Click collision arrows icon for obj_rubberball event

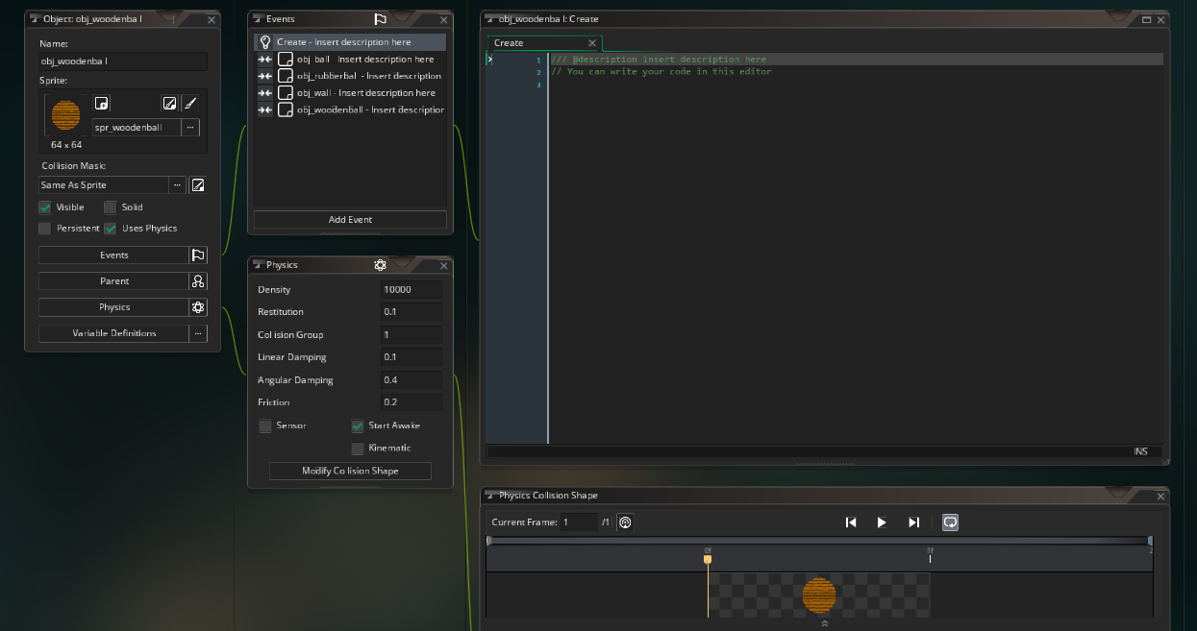click(x=265, y=76)
